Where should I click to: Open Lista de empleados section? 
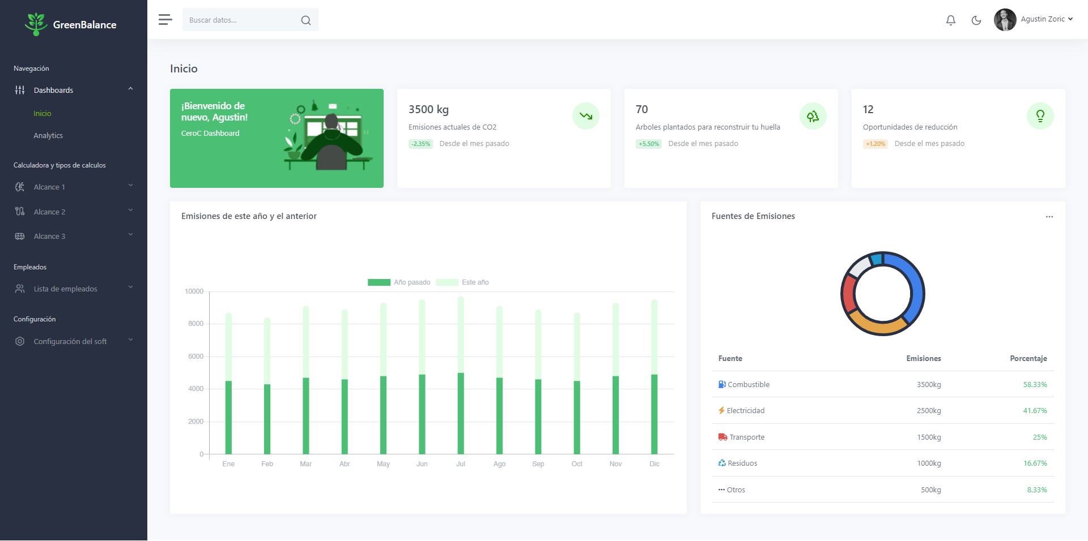74,289
